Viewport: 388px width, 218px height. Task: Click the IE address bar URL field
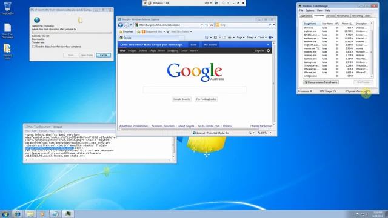[169, 25]
